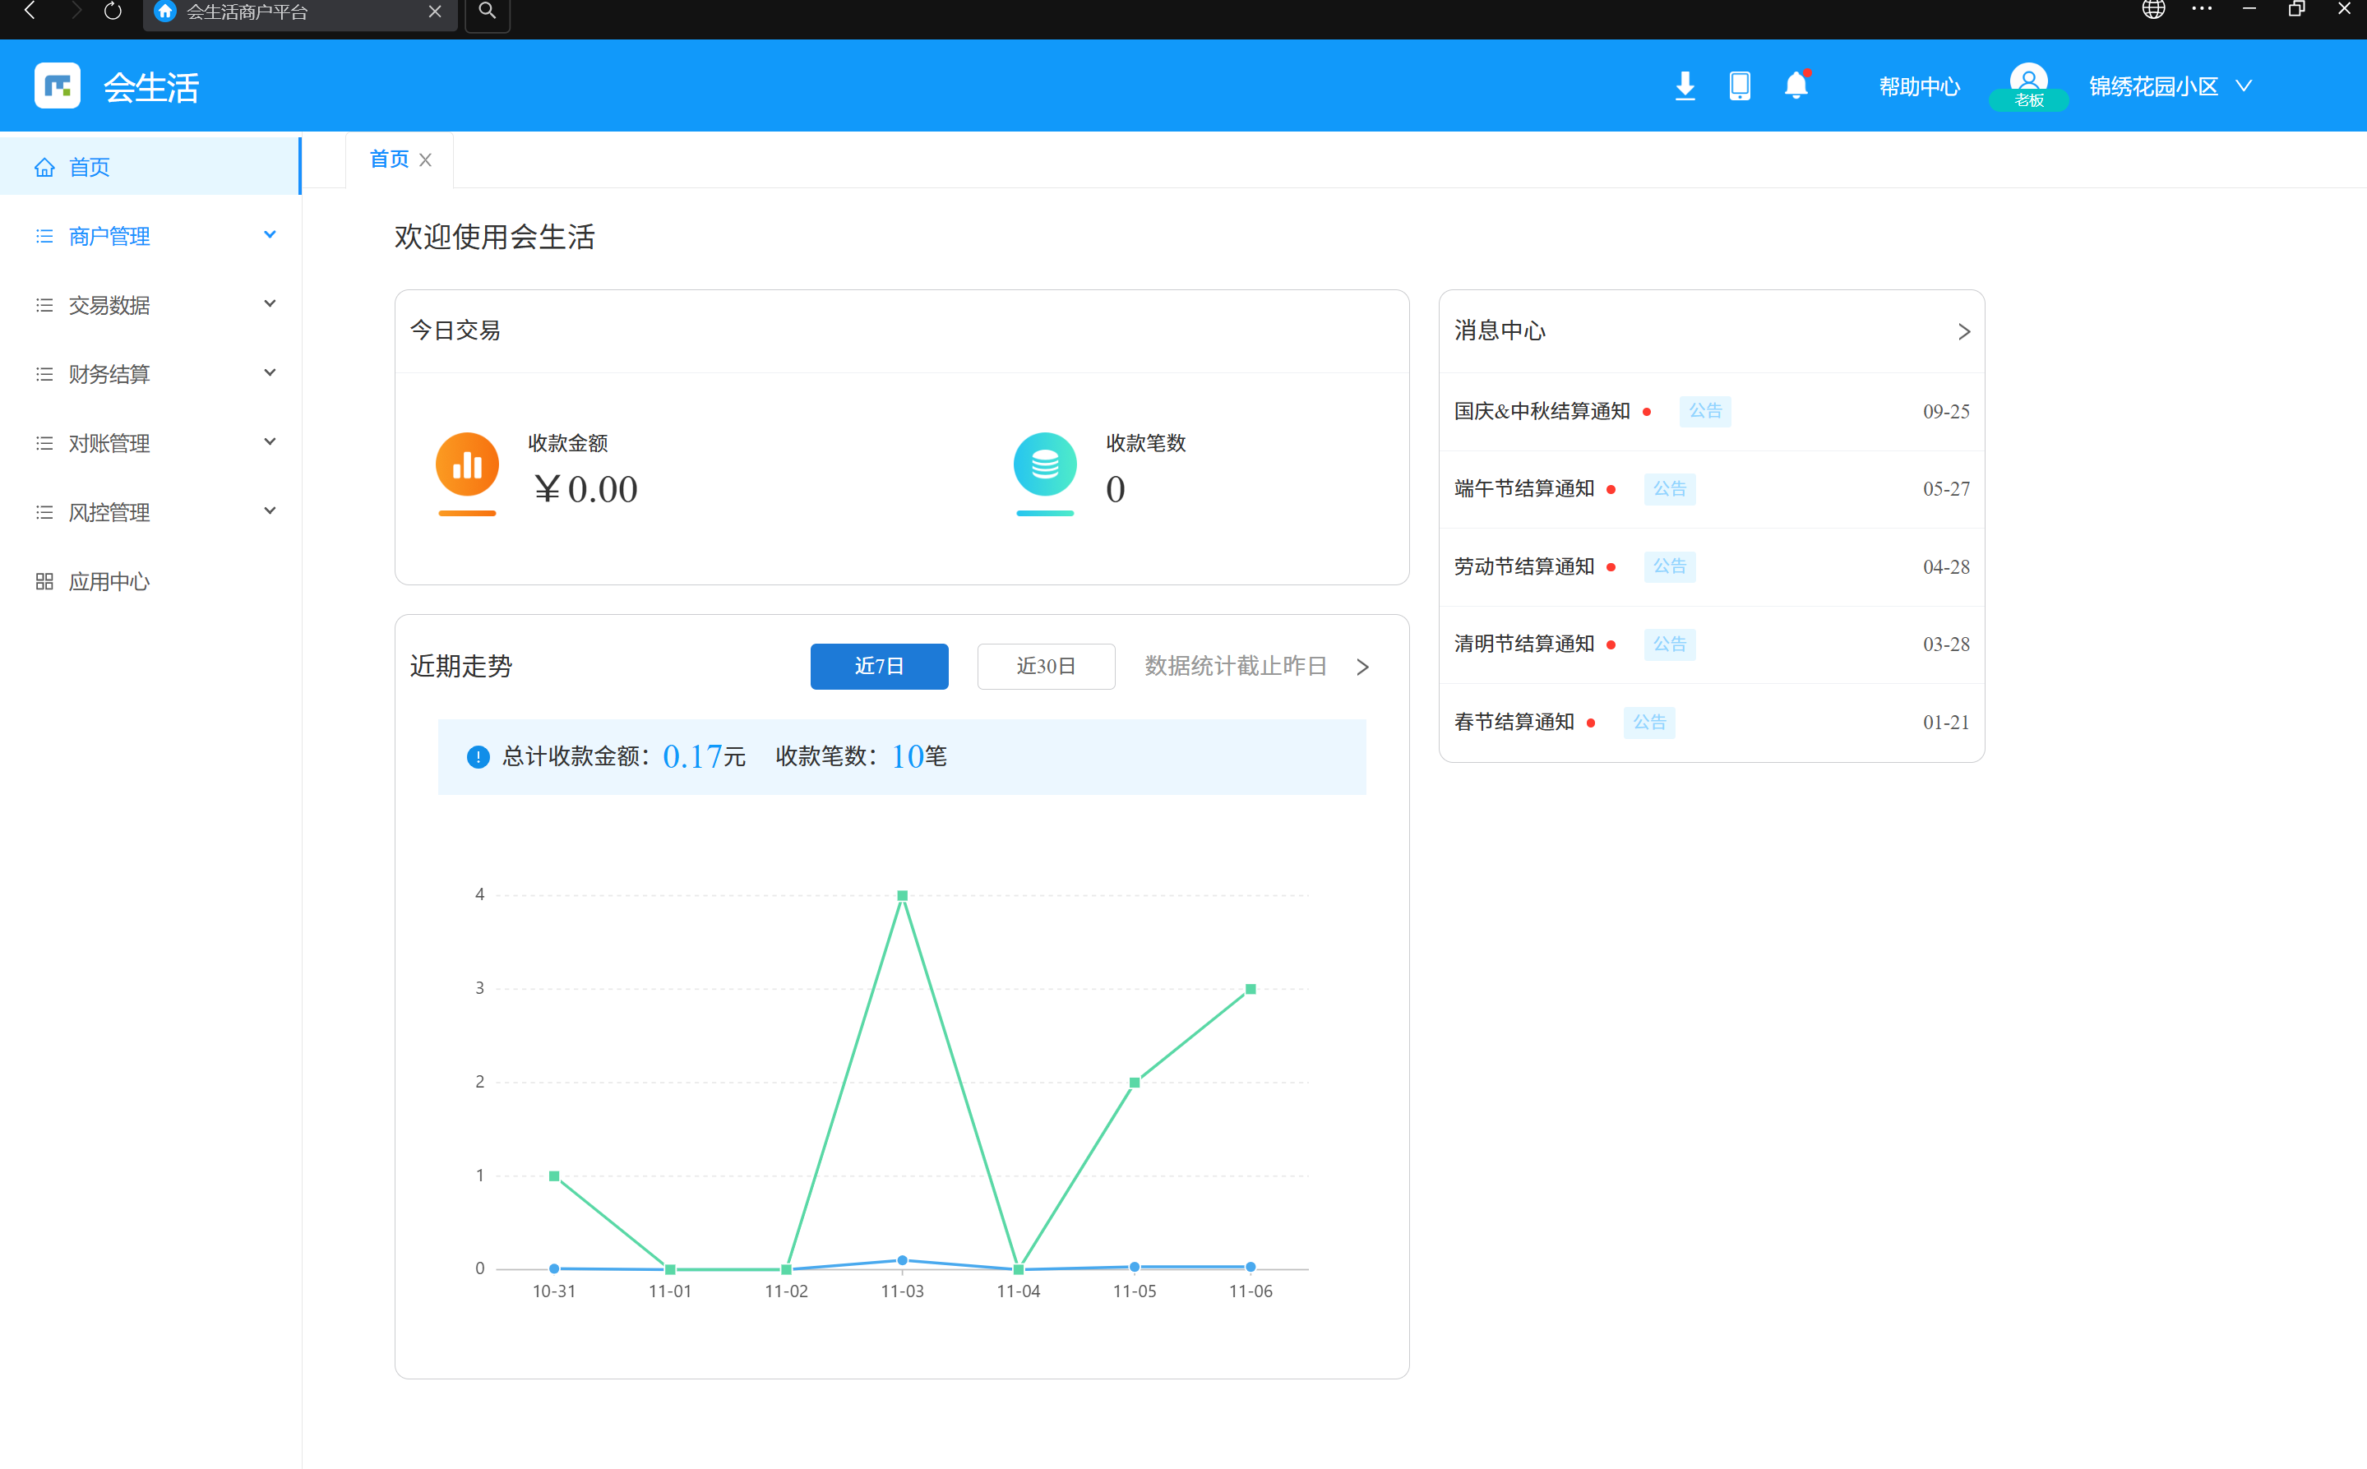Screen dimensions: 2367x1469
Task: Click the 11-06 green data point
Action: 1251,989
